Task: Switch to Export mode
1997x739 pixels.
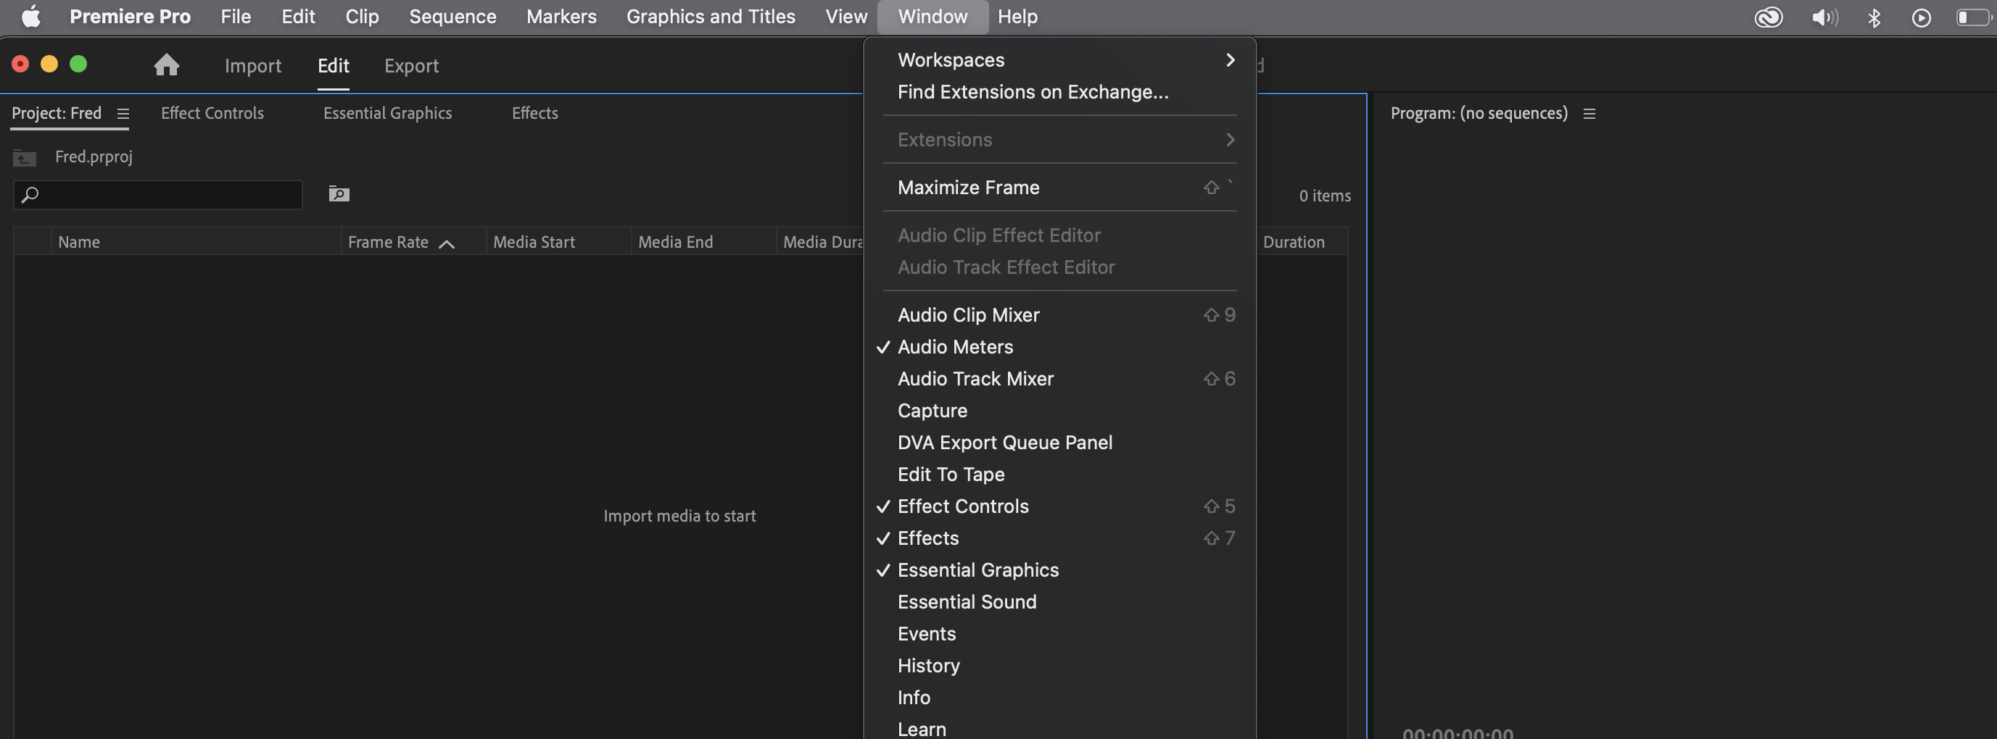Action: click(411, 66)
